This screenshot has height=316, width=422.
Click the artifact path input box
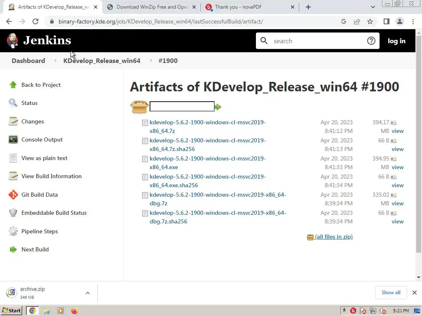coord(182,107)
